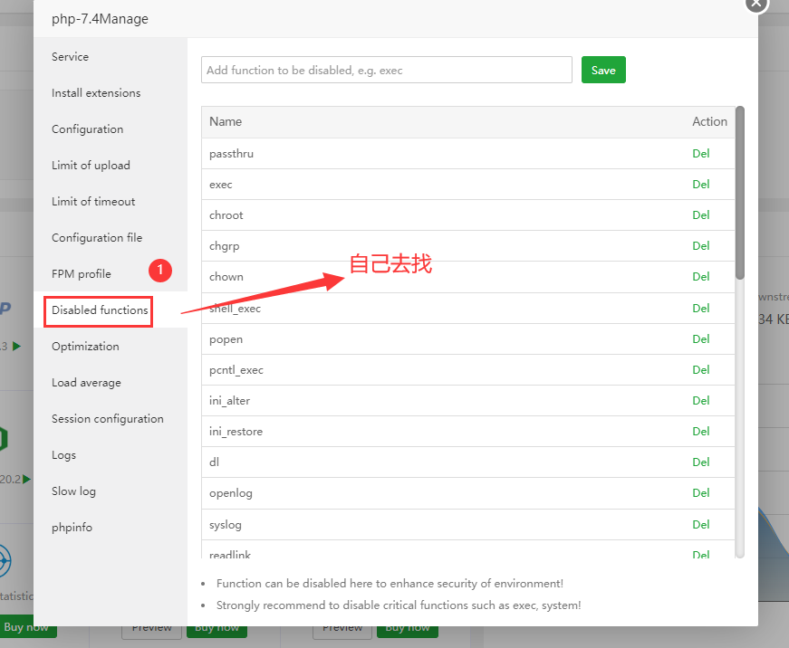Focus the add disabled function input

point(387,70)
